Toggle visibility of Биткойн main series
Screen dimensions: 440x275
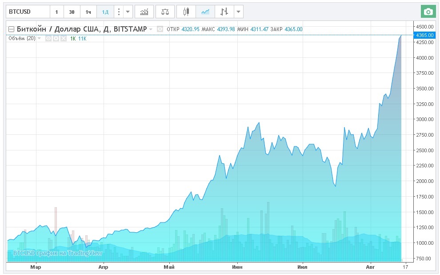(160, 29)
